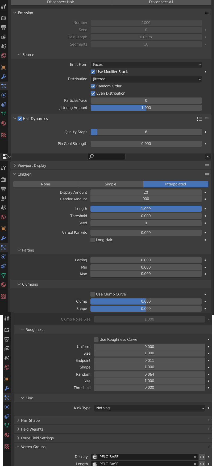Screen dimensions: 216x470
Task: Switch children type to Simple
Action: coord(110,184)
